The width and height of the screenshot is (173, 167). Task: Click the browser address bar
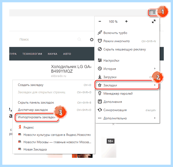pos(78,13)
